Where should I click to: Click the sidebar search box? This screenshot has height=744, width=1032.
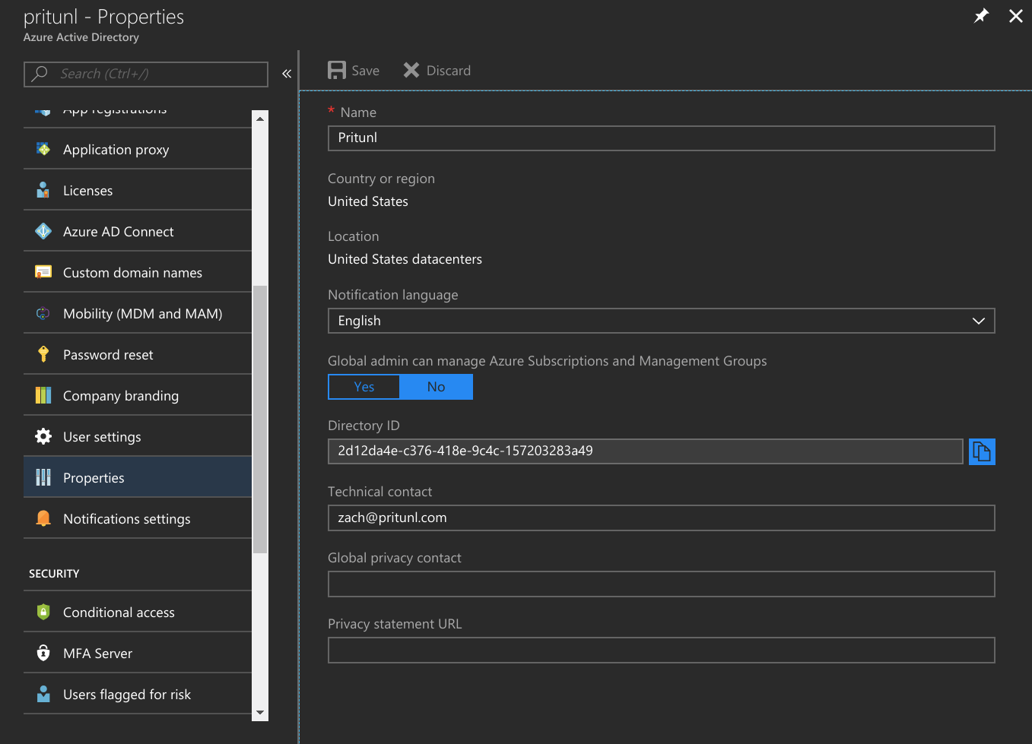[x=146, y=74]
